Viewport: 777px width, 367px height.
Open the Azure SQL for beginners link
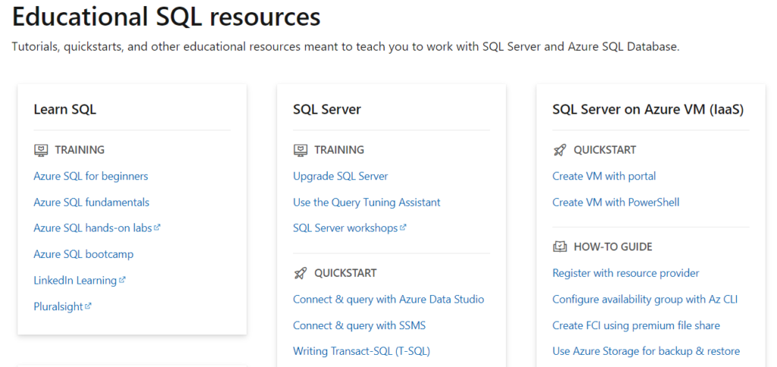[91, 176]
